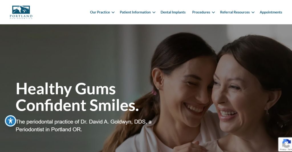292x152 pixels.
Task: Expand the Procedures chevron arrow
Action: [213, 13]
